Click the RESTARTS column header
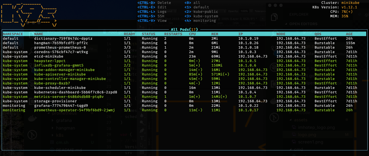Viewport: 369px width, 156px height. [173, 34]
